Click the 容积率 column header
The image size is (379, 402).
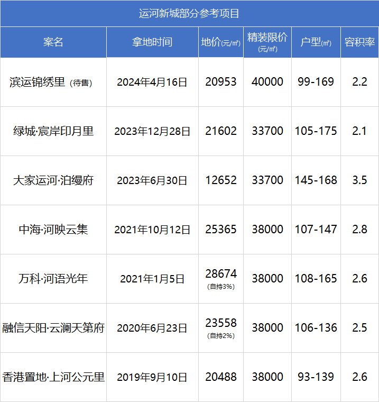click(x=359, y=42)
